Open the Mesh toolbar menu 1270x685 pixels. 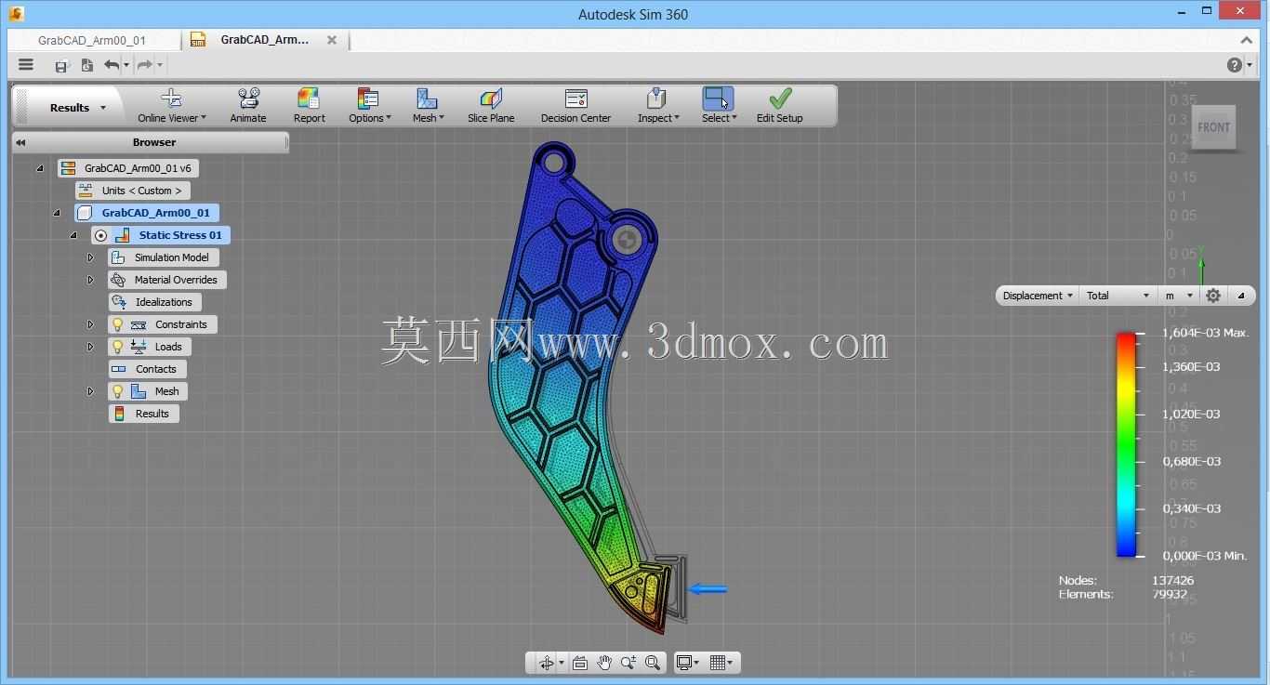[428, 106]
